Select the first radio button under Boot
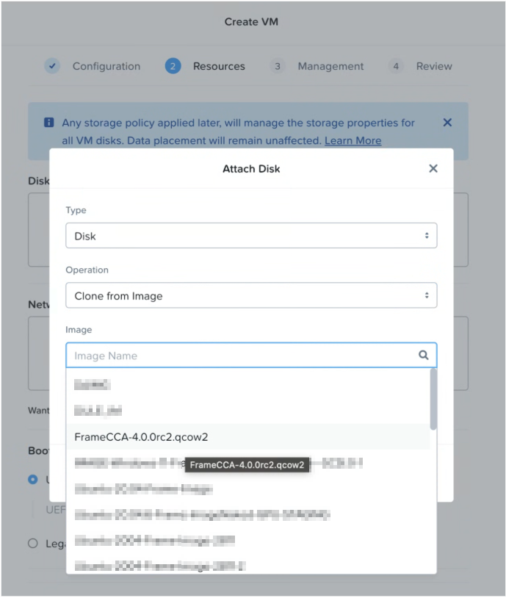This screenshot has width=506, height=598. [32, 479]
